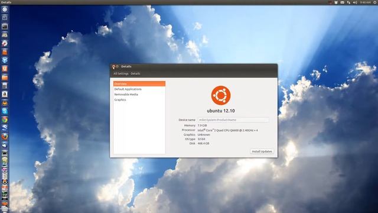This screenshot has height=213, width=378.
Task: Select Graphics in the sidebar
Action: pos(139,100)
